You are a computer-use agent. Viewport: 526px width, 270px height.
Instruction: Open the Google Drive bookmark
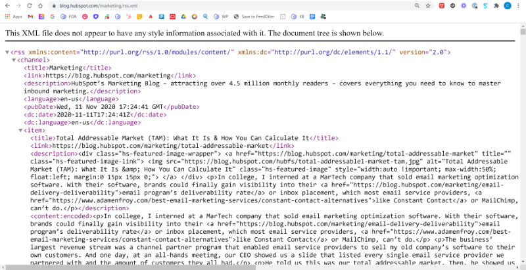183,16
